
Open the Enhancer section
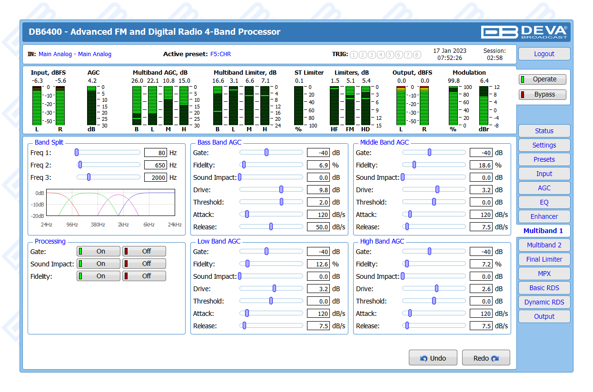point(544,216)
